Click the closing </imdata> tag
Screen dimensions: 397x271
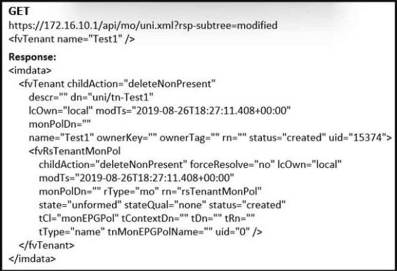[32, 259]
